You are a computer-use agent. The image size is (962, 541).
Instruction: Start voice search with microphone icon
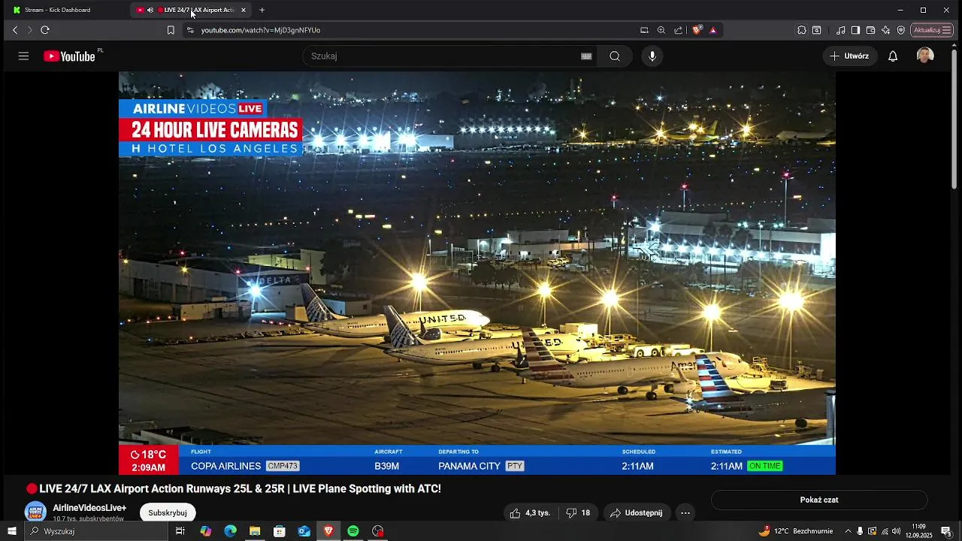click(x=652, y=56)
